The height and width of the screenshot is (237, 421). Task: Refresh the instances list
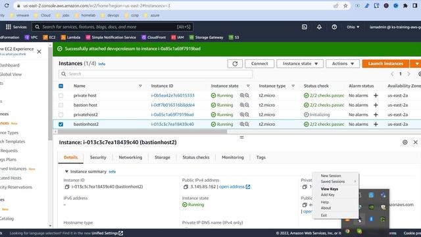click(x=235, y=64)
